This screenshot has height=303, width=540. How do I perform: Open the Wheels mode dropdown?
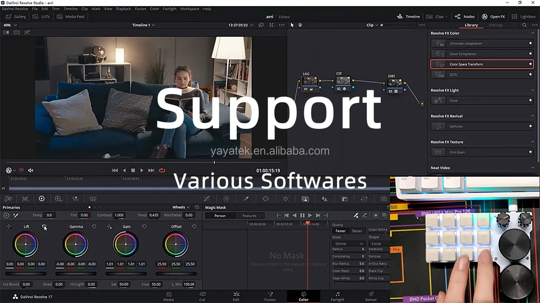[x=181, y=207]
